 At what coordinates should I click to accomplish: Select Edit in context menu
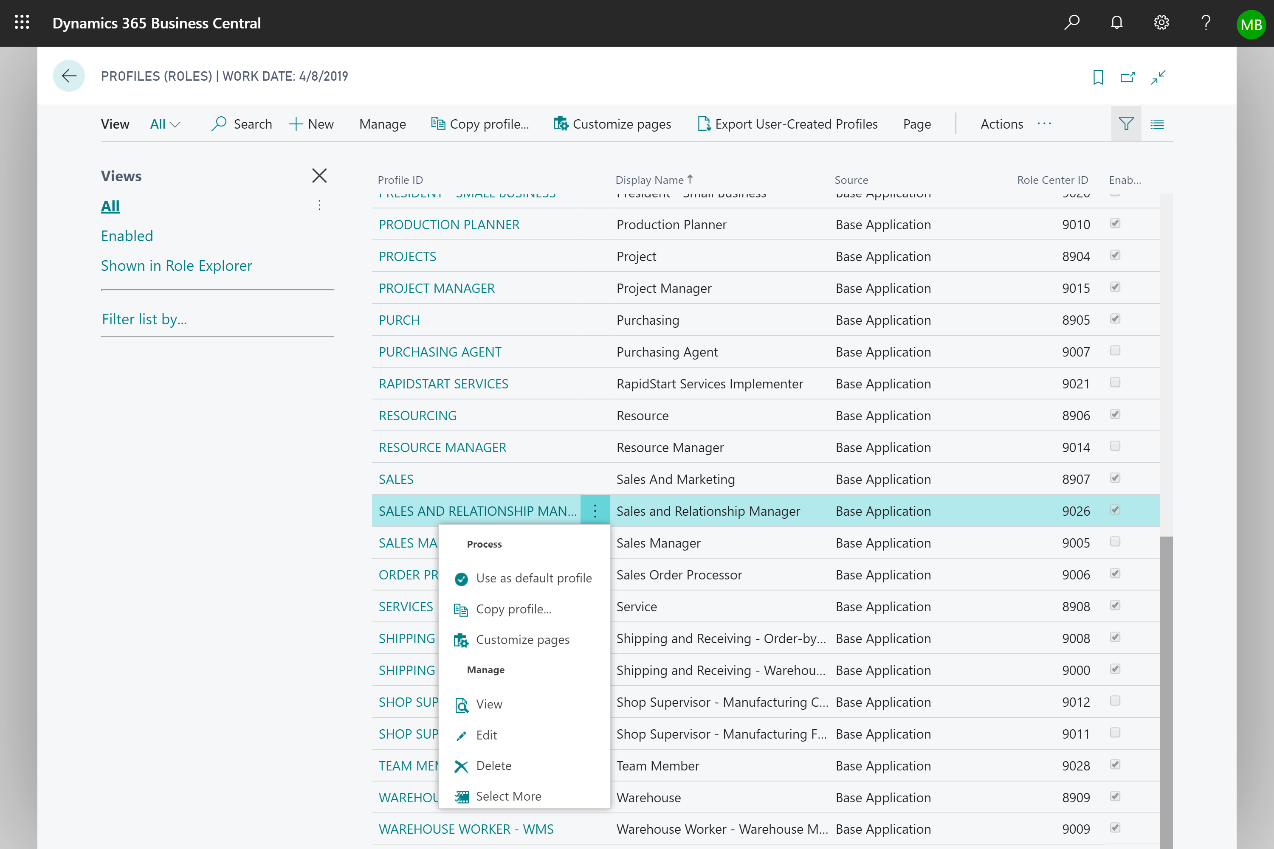476,735
